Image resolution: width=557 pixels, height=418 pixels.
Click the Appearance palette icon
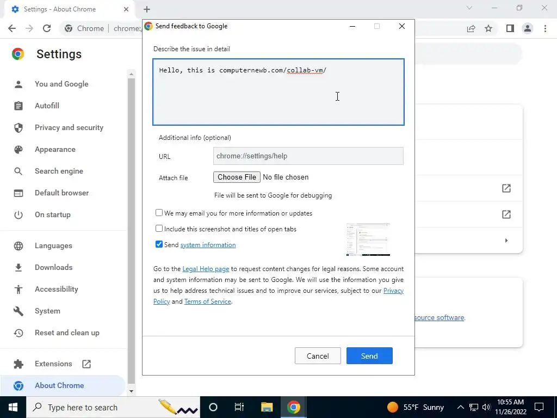click(18, 149)
